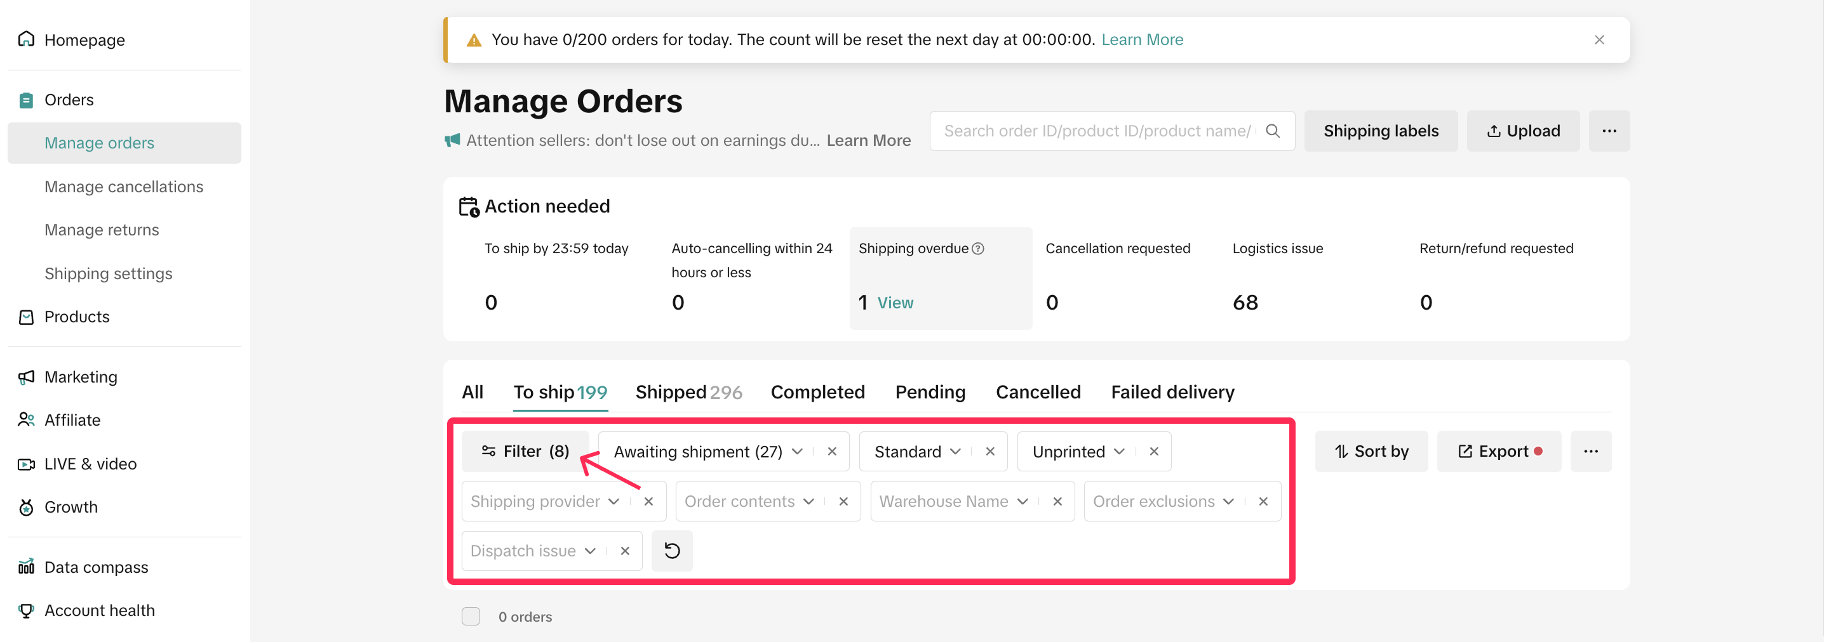Select the Failed delivery tab
The image size is (1824, 642).
click(1172, 391)
